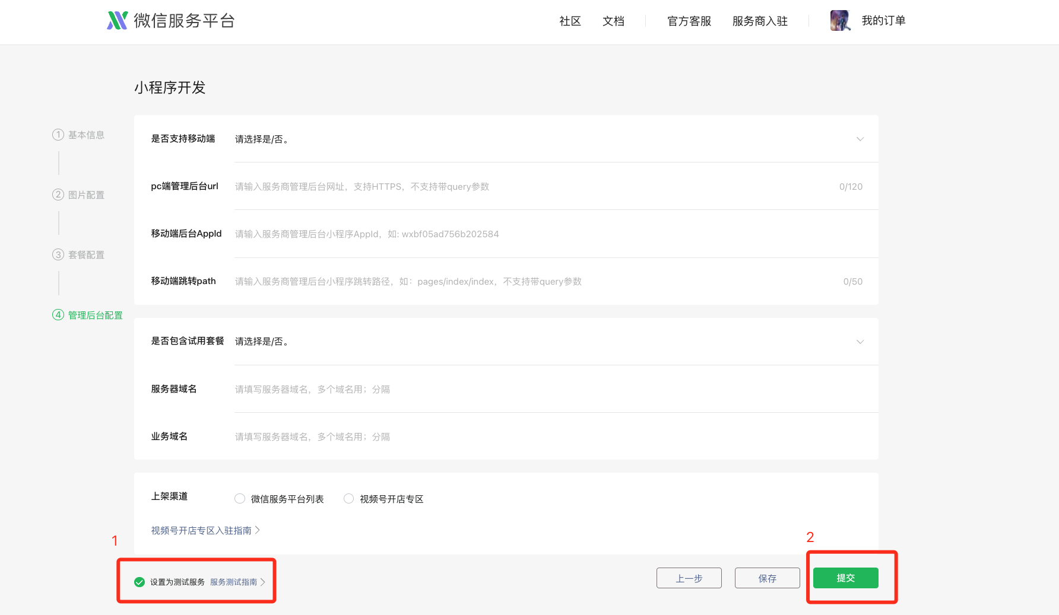Select the 视频号开店专区 radio option

pos(349,499)
